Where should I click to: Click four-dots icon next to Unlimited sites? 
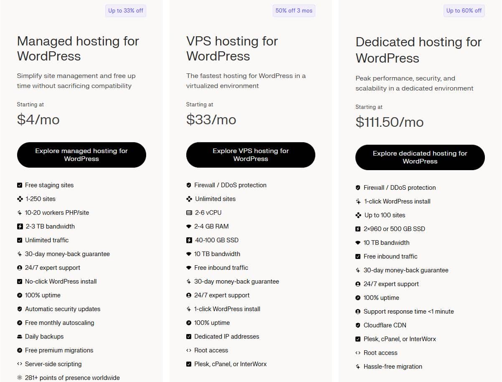189,199
